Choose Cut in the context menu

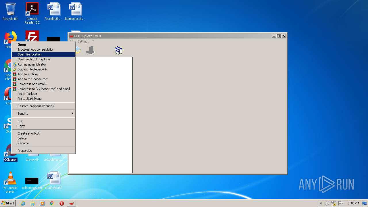(43, 121)
